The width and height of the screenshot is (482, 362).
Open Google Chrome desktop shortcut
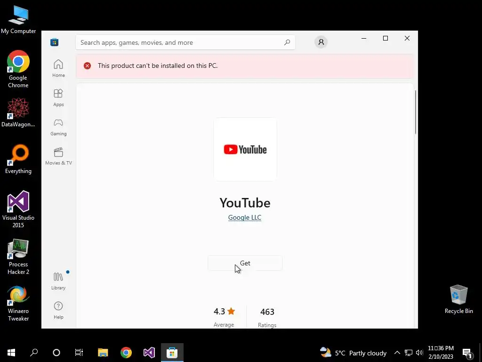pyautogui.click(x=18, y=69)
